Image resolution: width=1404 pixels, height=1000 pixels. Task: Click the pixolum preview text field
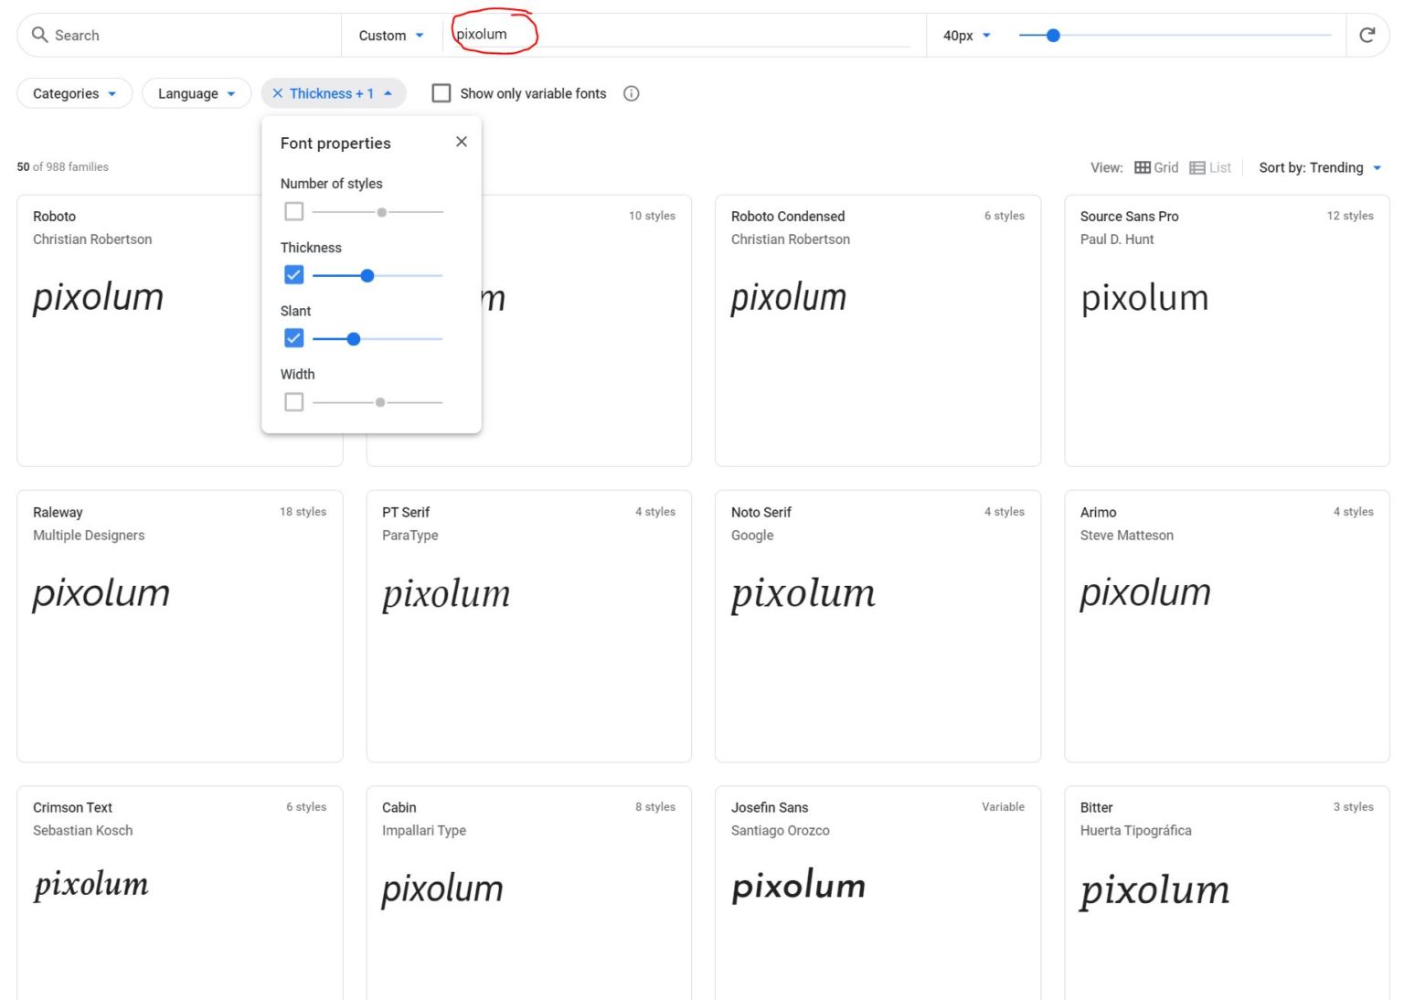[x=681, y=35]
